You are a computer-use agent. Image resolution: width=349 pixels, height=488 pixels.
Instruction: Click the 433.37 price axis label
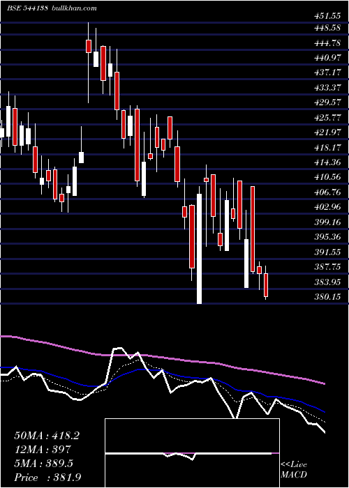coord(327,87)
